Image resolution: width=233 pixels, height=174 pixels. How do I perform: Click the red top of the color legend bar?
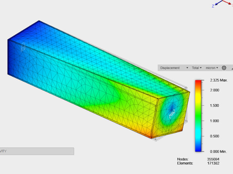point(198,82)
